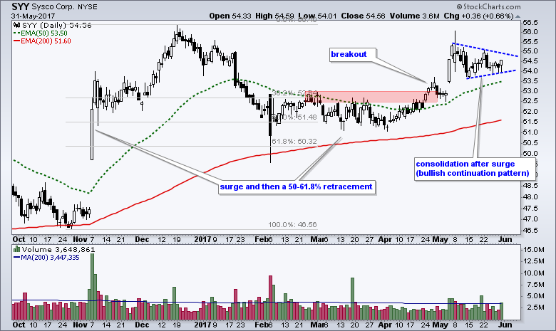
Task: Click the 38.2%: 52.54 Fibonacci label
Action: click(x=294, y=93)
